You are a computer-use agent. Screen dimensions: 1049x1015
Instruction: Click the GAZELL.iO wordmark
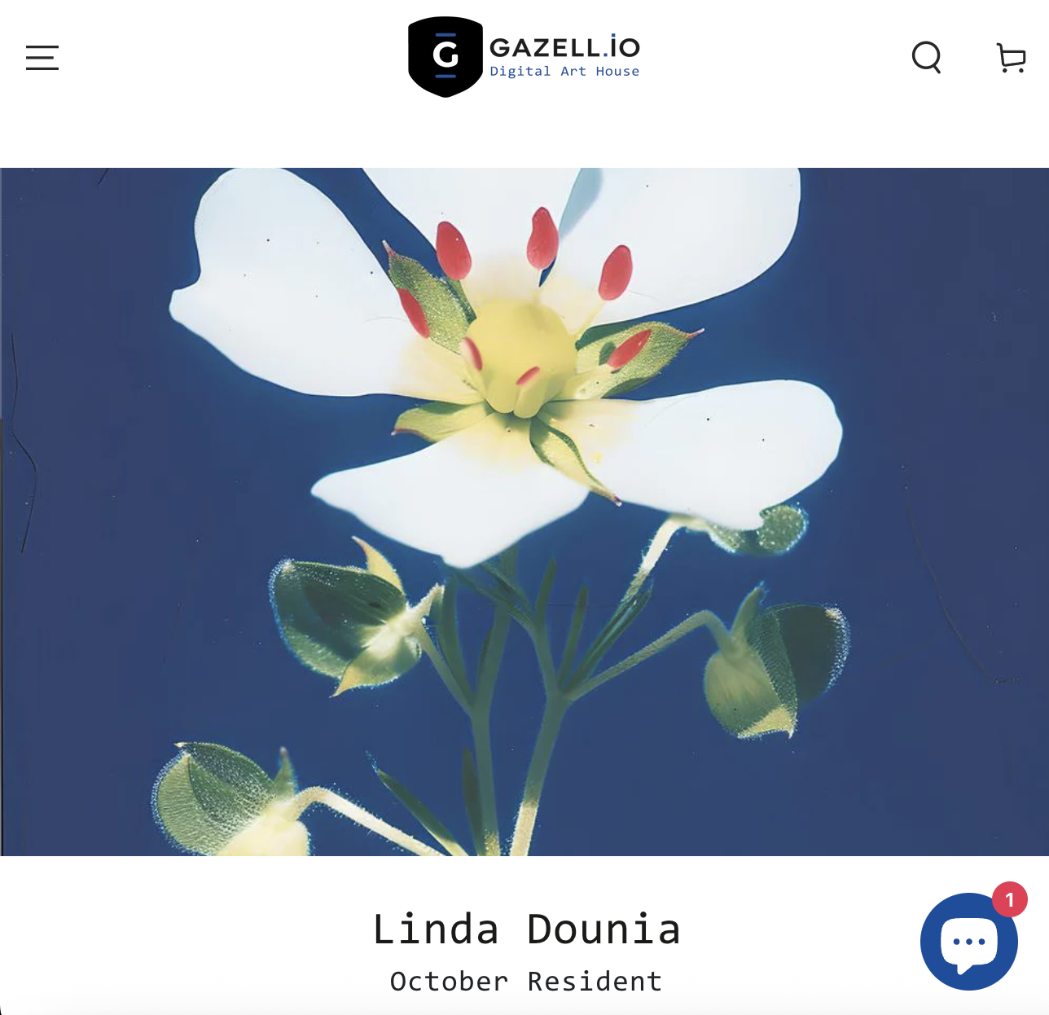pos(564,48)
